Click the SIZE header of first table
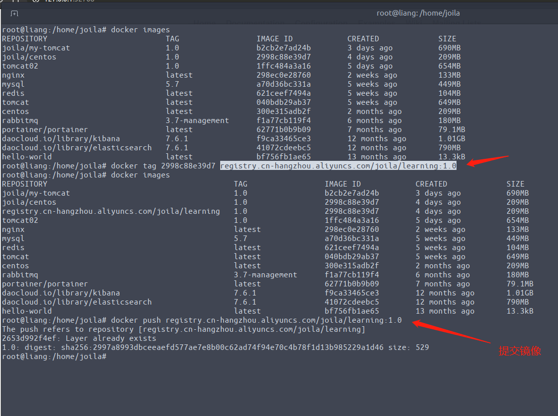This screenshot has height=416, width=558. click(x=447, y=39)
